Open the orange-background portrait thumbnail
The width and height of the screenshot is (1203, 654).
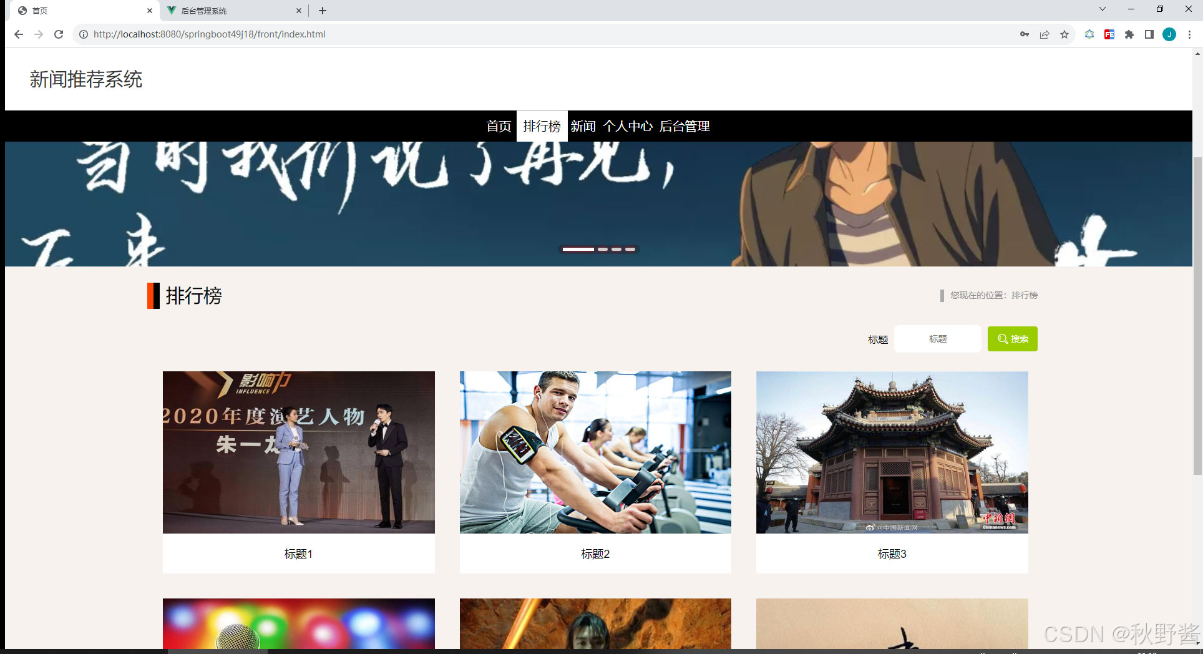(595, 623)
